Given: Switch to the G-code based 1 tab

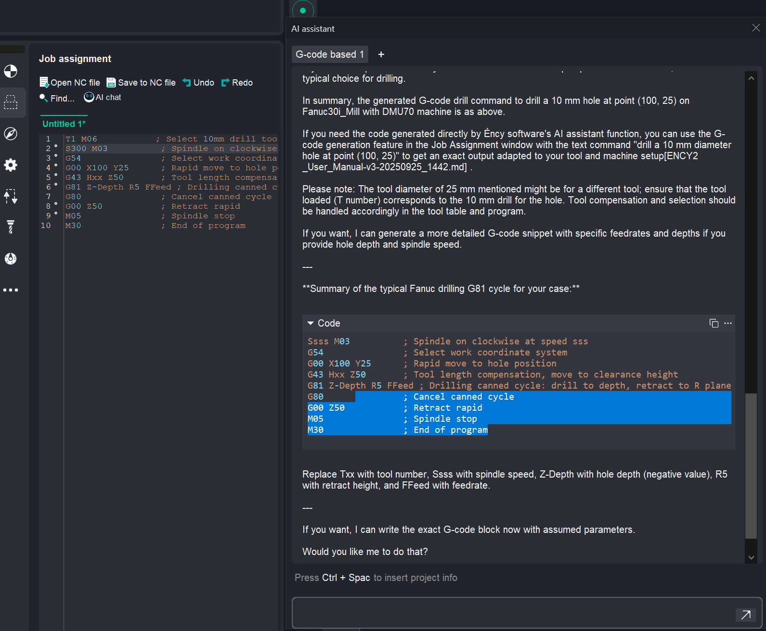Looking at the screenshot, I should (x=329, y=54).
